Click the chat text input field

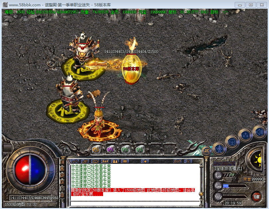click(135, 203)
